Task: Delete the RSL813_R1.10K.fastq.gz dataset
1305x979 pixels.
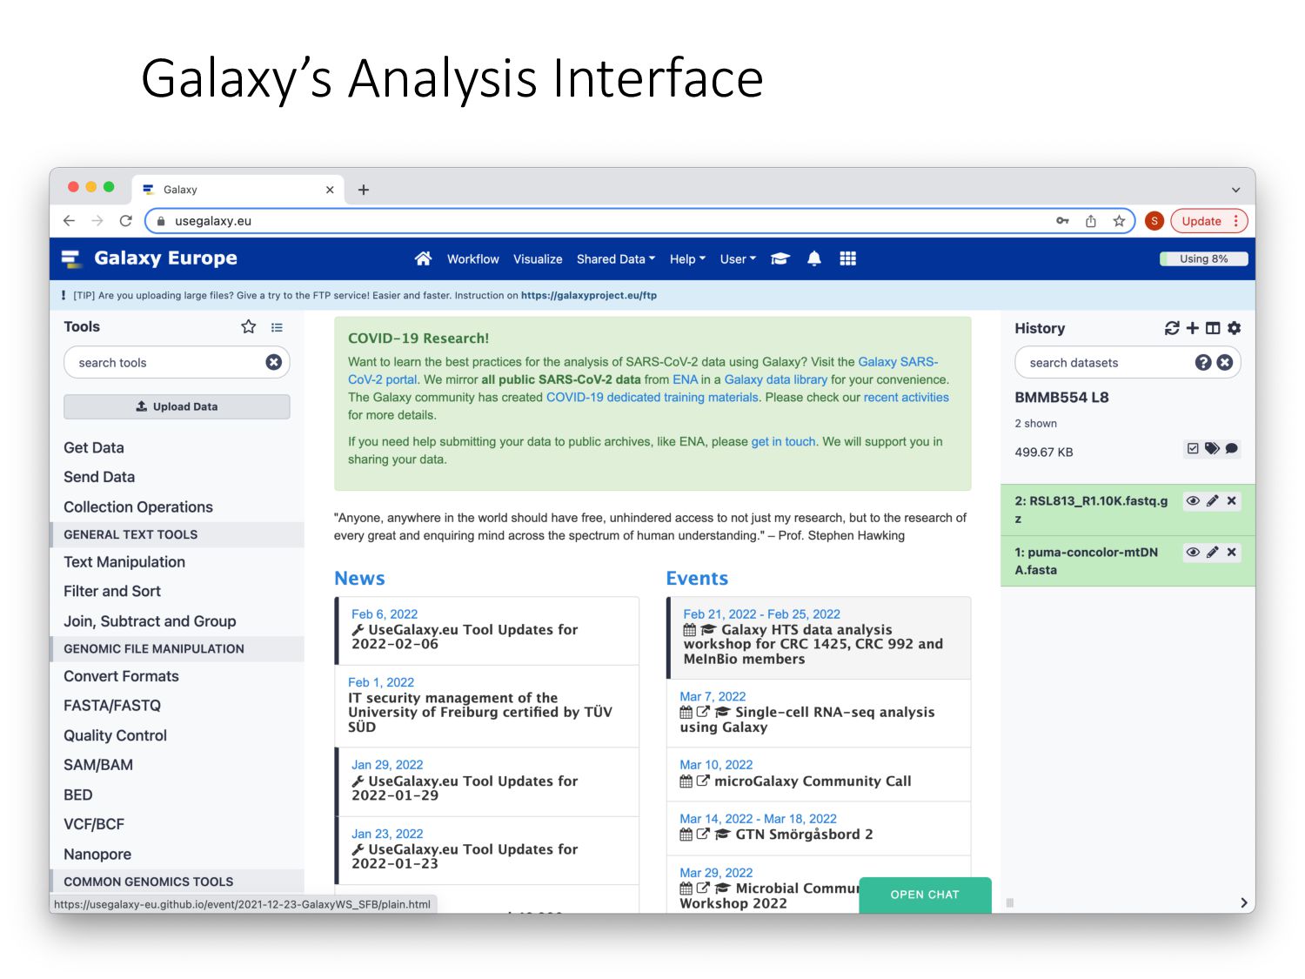Action: [1232, 500]
